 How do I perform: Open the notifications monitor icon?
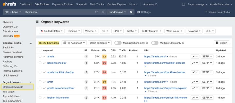(x=183, y=4)
